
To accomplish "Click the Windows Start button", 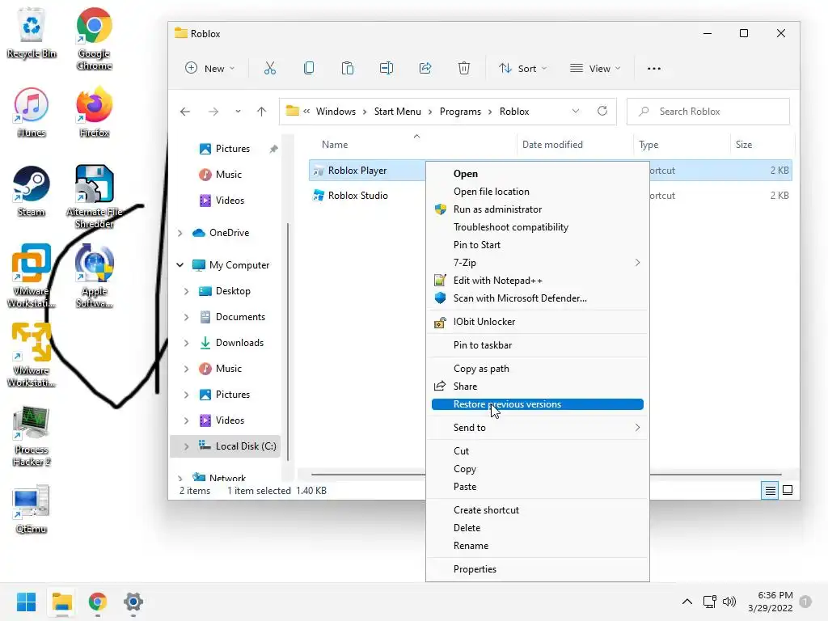I will point(26,602).
